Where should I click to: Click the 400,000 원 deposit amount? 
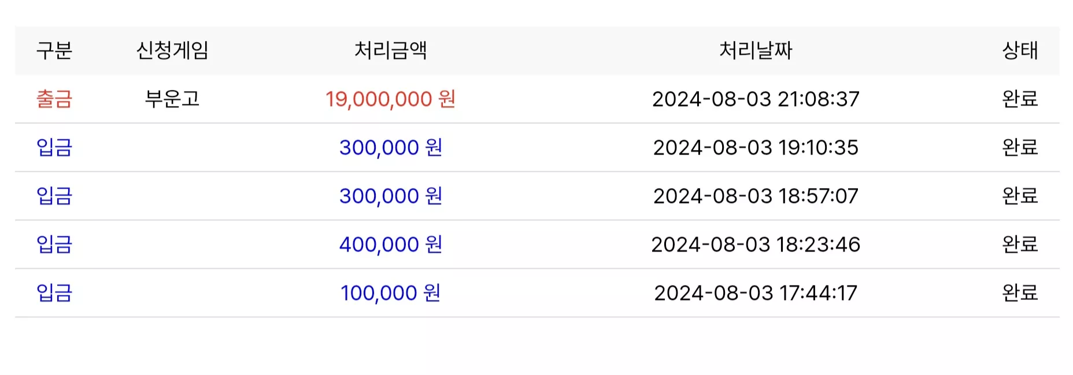(x=390, y=245)
